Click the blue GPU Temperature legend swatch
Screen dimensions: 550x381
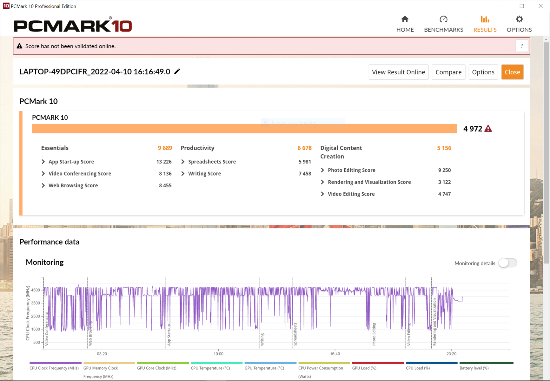coord(270,363)
